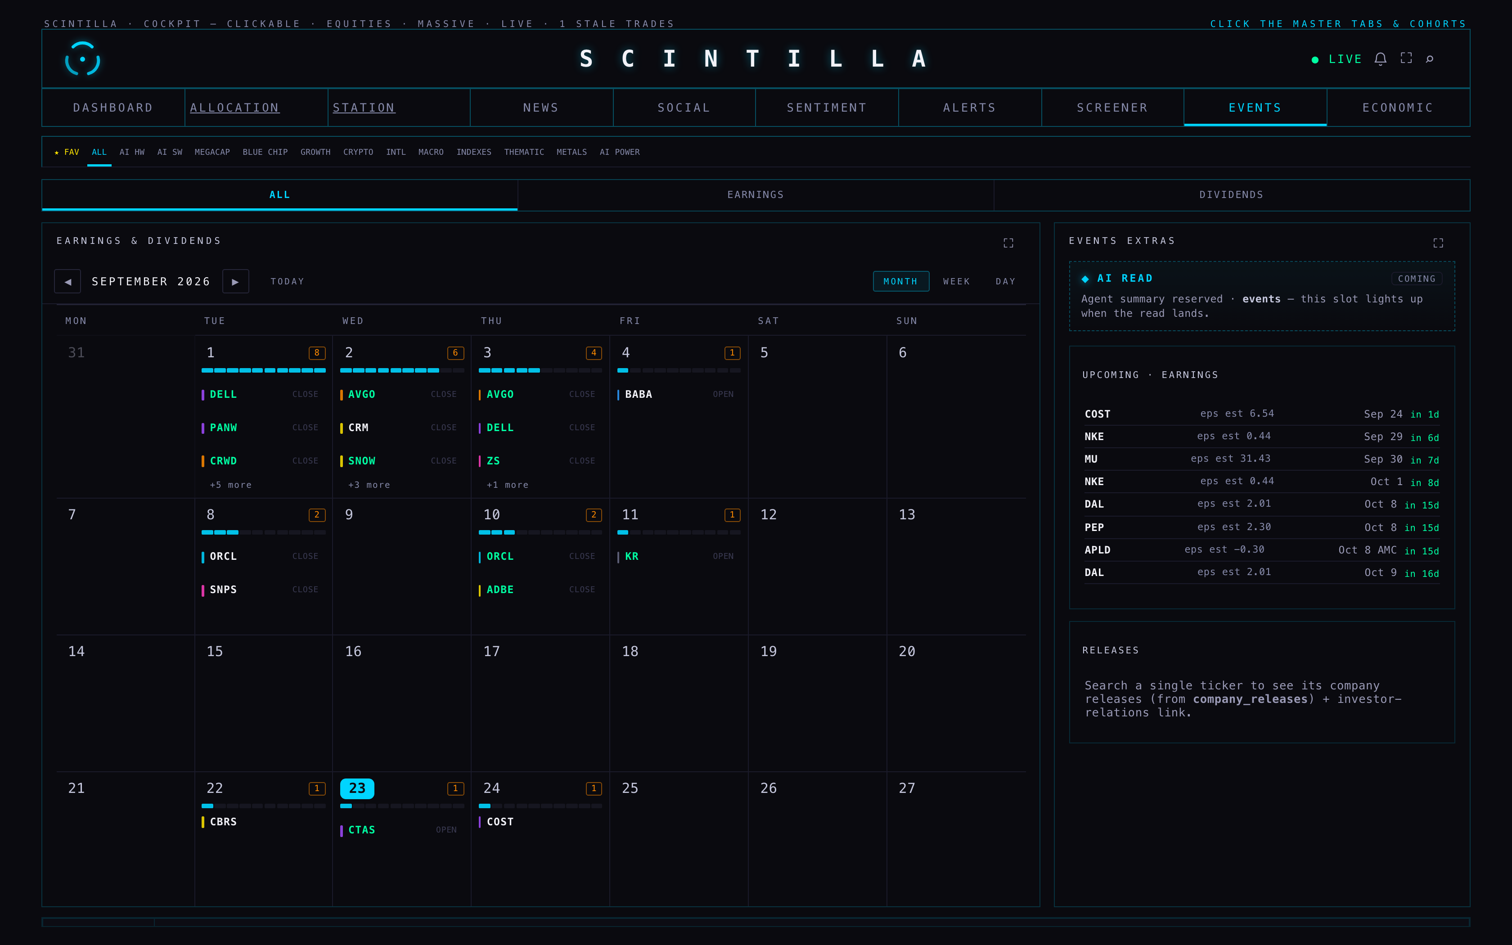Viewport: 1512px width, 945px height.
Task: Open the notifications bell icon
Action: click(1380, 59)
